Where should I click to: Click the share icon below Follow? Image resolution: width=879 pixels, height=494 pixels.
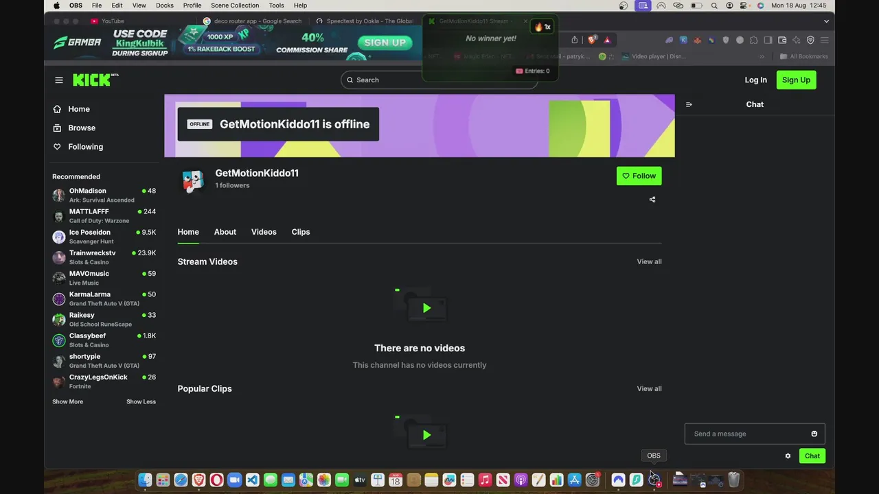click(x=652, y=200)
